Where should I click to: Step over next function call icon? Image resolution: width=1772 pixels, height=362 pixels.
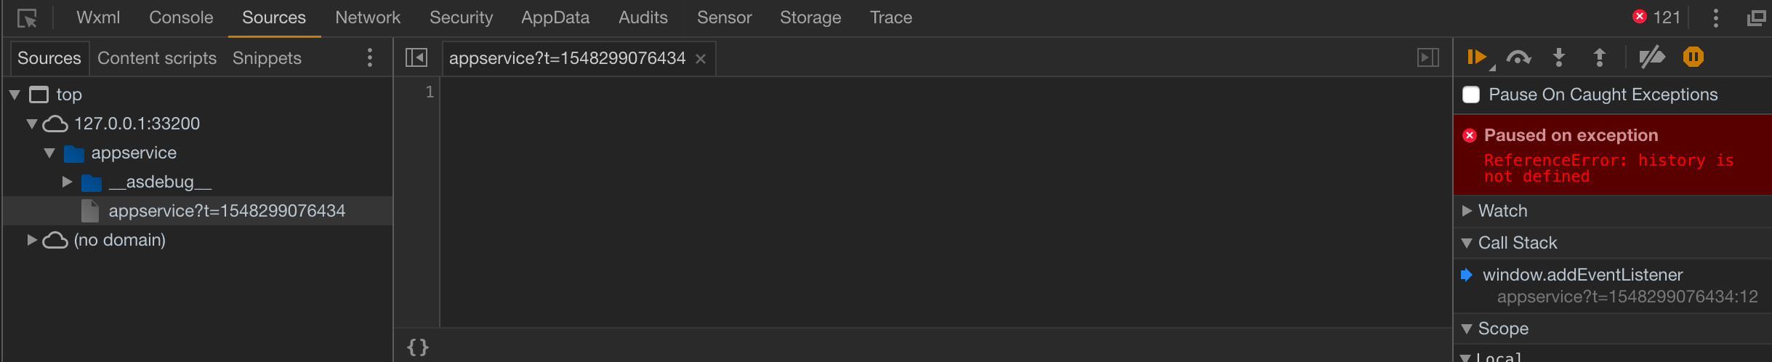click(1518, 57)
